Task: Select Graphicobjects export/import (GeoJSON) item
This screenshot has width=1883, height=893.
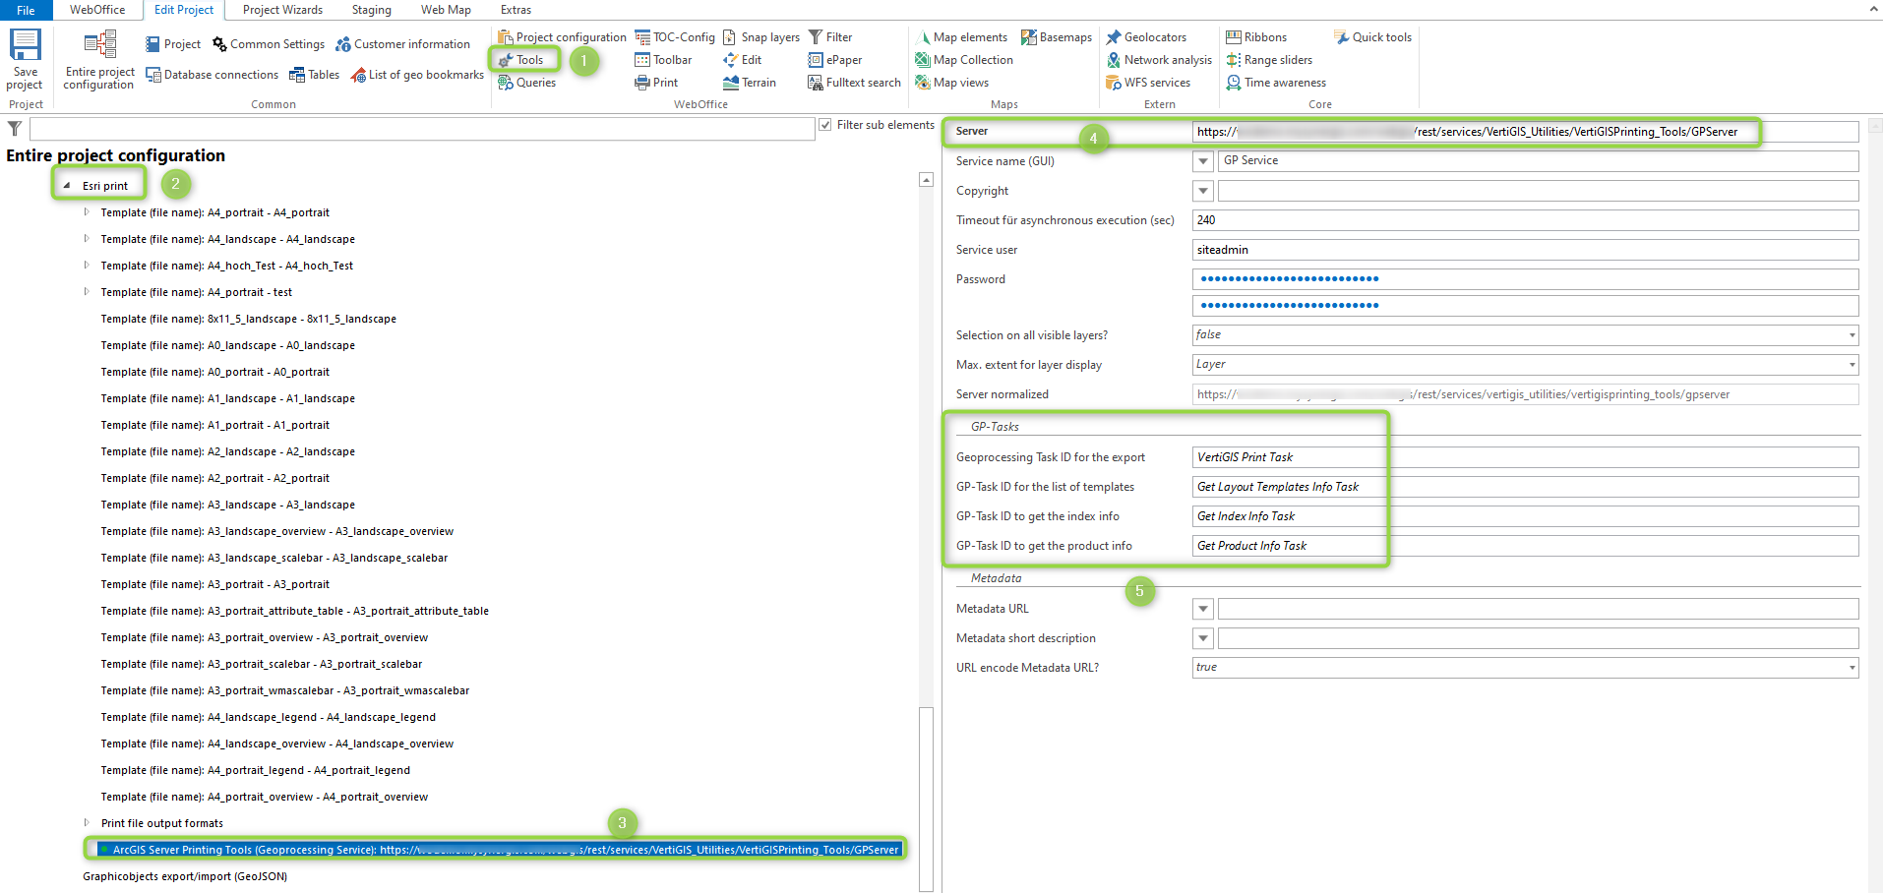Action: (185, 876)
